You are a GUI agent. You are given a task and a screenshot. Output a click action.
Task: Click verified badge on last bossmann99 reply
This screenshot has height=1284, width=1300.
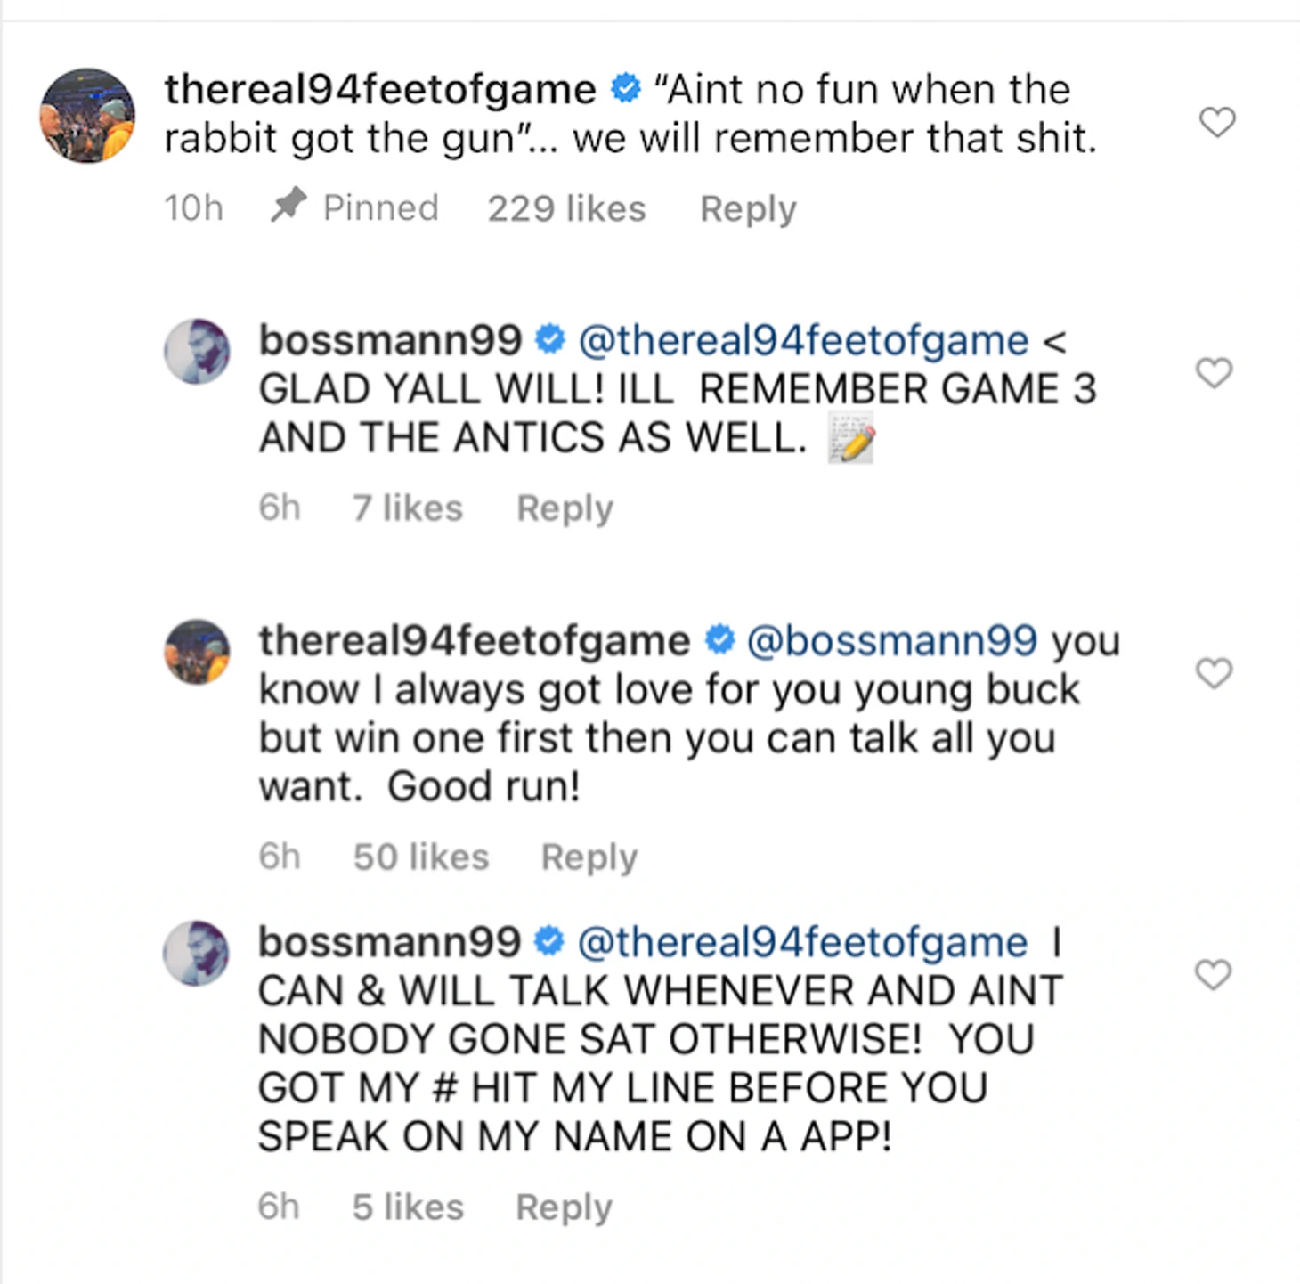(549, 941)
